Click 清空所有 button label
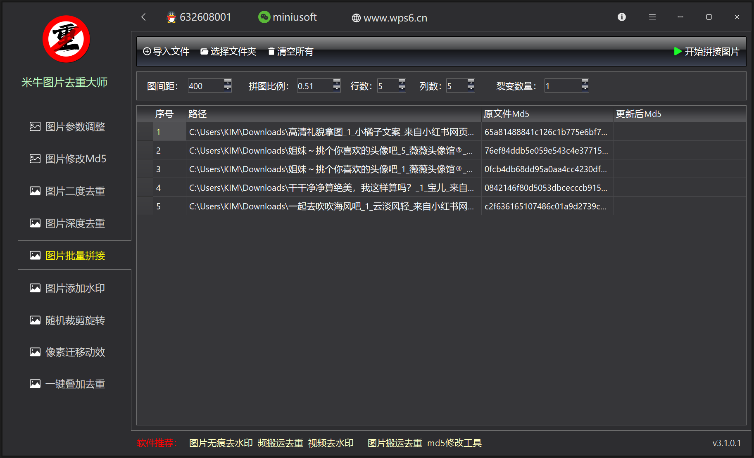The height and width of the screenshot is (458, 754). point(295,51)
